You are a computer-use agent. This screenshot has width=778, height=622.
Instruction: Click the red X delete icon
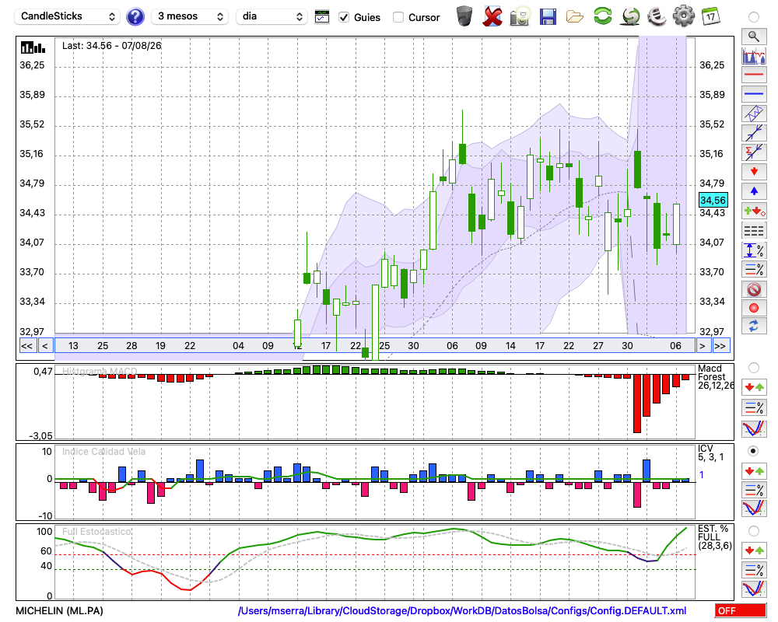coord(492,16)
